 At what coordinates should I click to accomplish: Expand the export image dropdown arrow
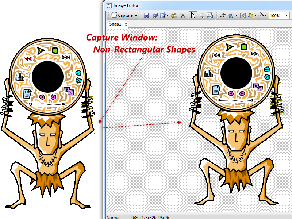[x=168, y=16]
